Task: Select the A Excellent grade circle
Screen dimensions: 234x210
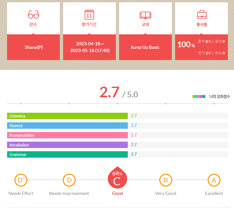Action: tap(214, 180)
